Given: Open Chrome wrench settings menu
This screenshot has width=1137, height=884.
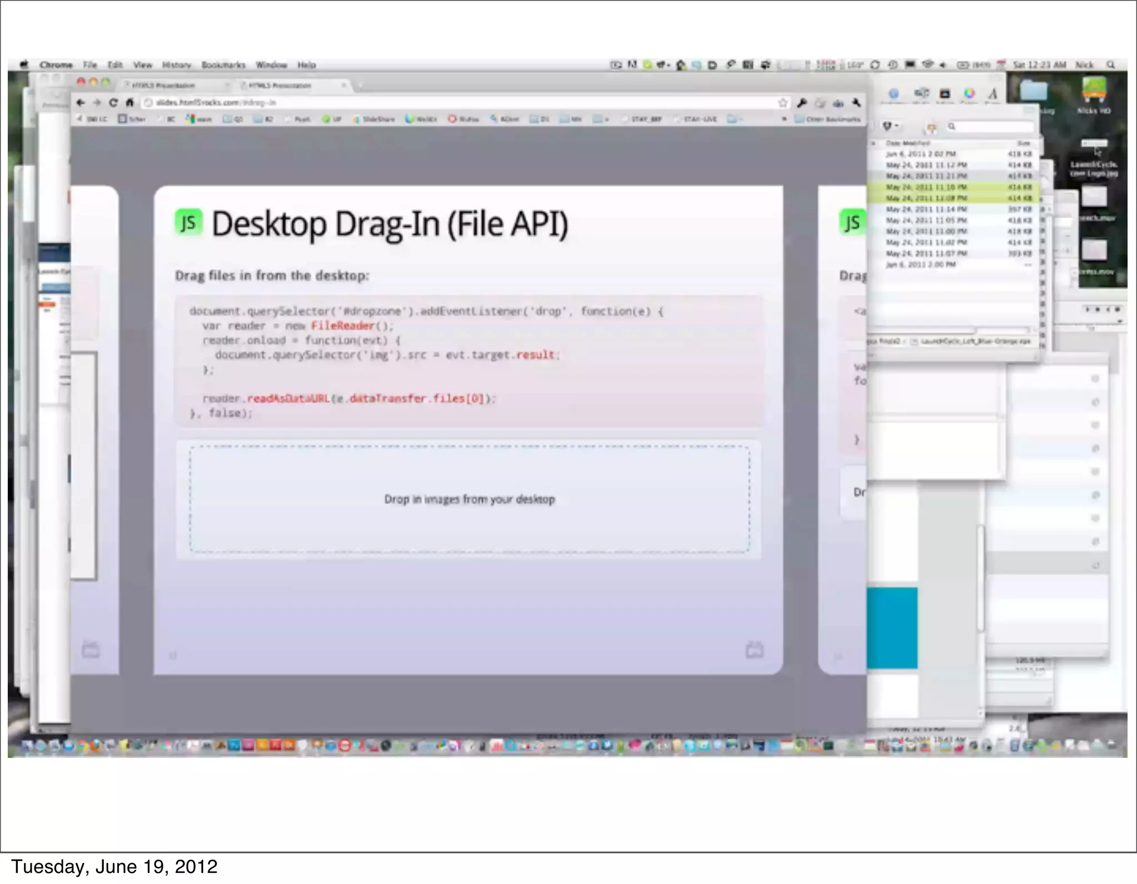Looking at the screenshot, I should point(857,103).
